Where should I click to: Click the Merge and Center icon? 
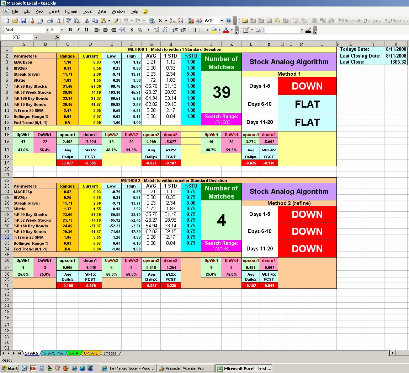(122, 30)
